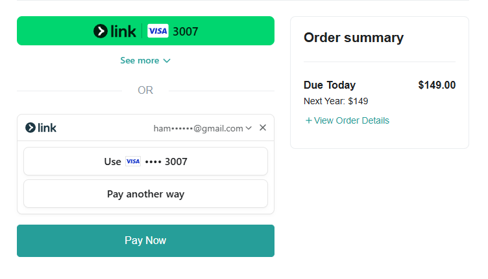Screen dimensions: 488x279
Task: Click the Visa icon in the Use card button
Action: coord(132,161)
